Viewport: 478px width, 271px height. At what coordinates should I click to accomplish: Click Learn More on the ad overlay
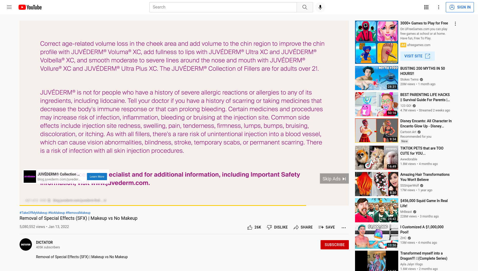tap(97, 177)
